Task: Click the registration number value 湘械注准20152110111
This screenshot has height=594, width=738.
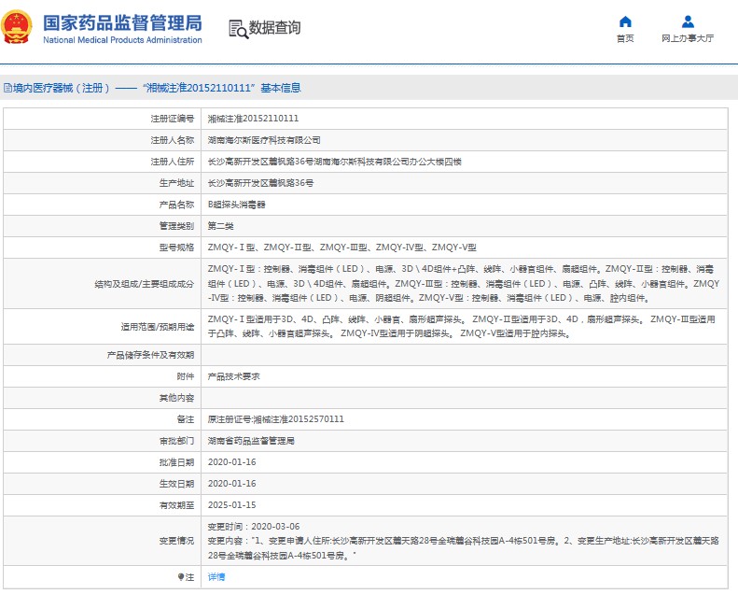Action: click(253, 119)
